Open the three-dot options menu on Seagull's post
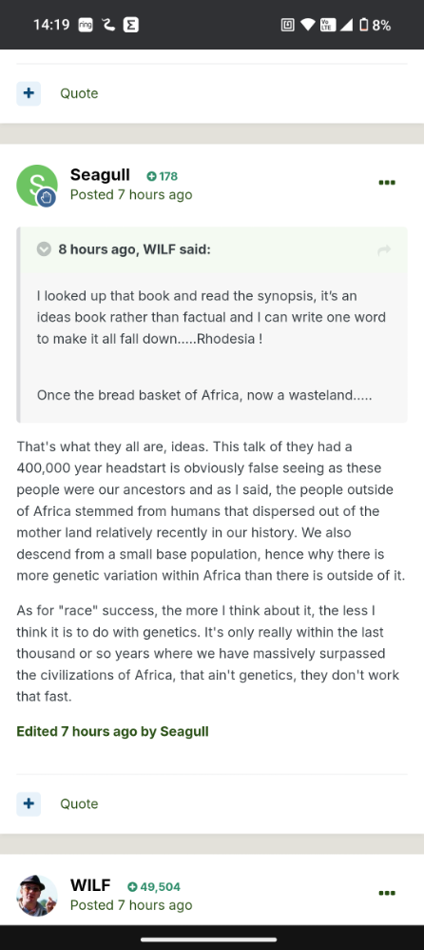Screen dimensions: 424x950 [x=387, y=183]
